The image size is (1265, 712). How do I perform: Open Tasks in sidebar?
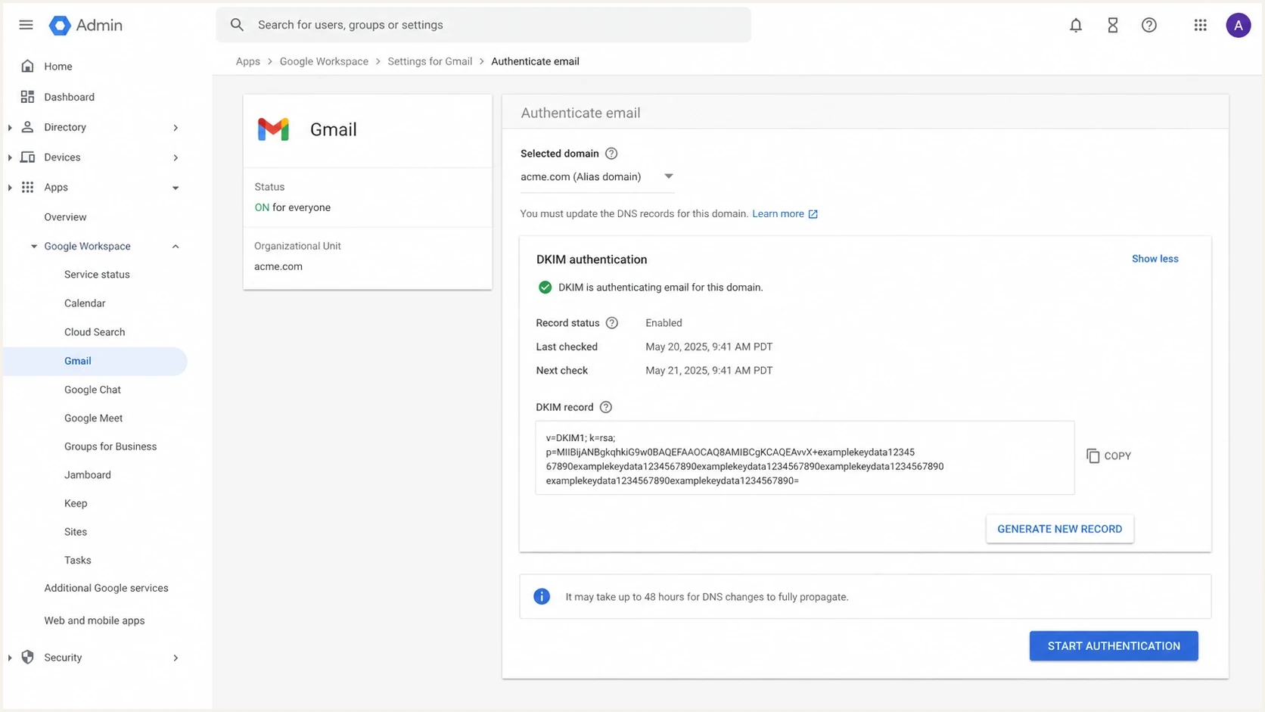[x=77, y=561]
